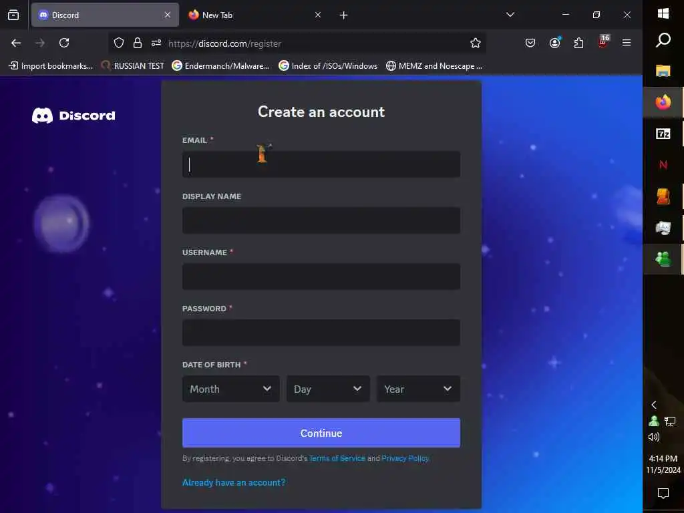Open the tracking protection shield icon

coord(119,43)
